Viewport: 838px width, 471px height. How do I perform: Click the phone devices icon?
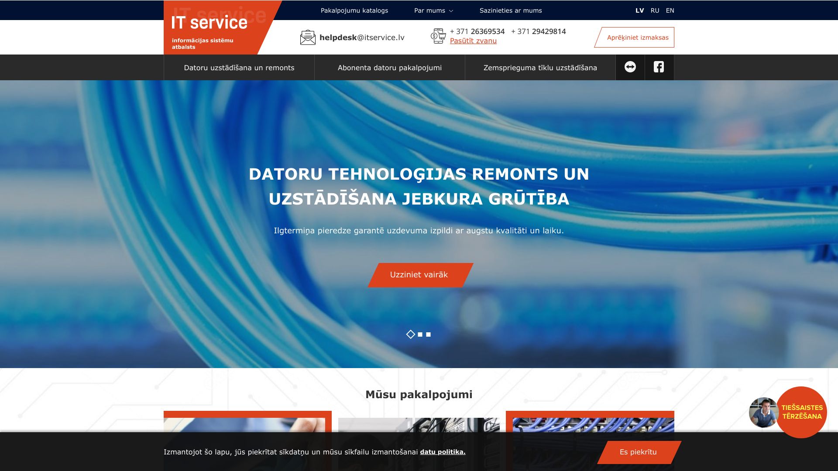438,36
